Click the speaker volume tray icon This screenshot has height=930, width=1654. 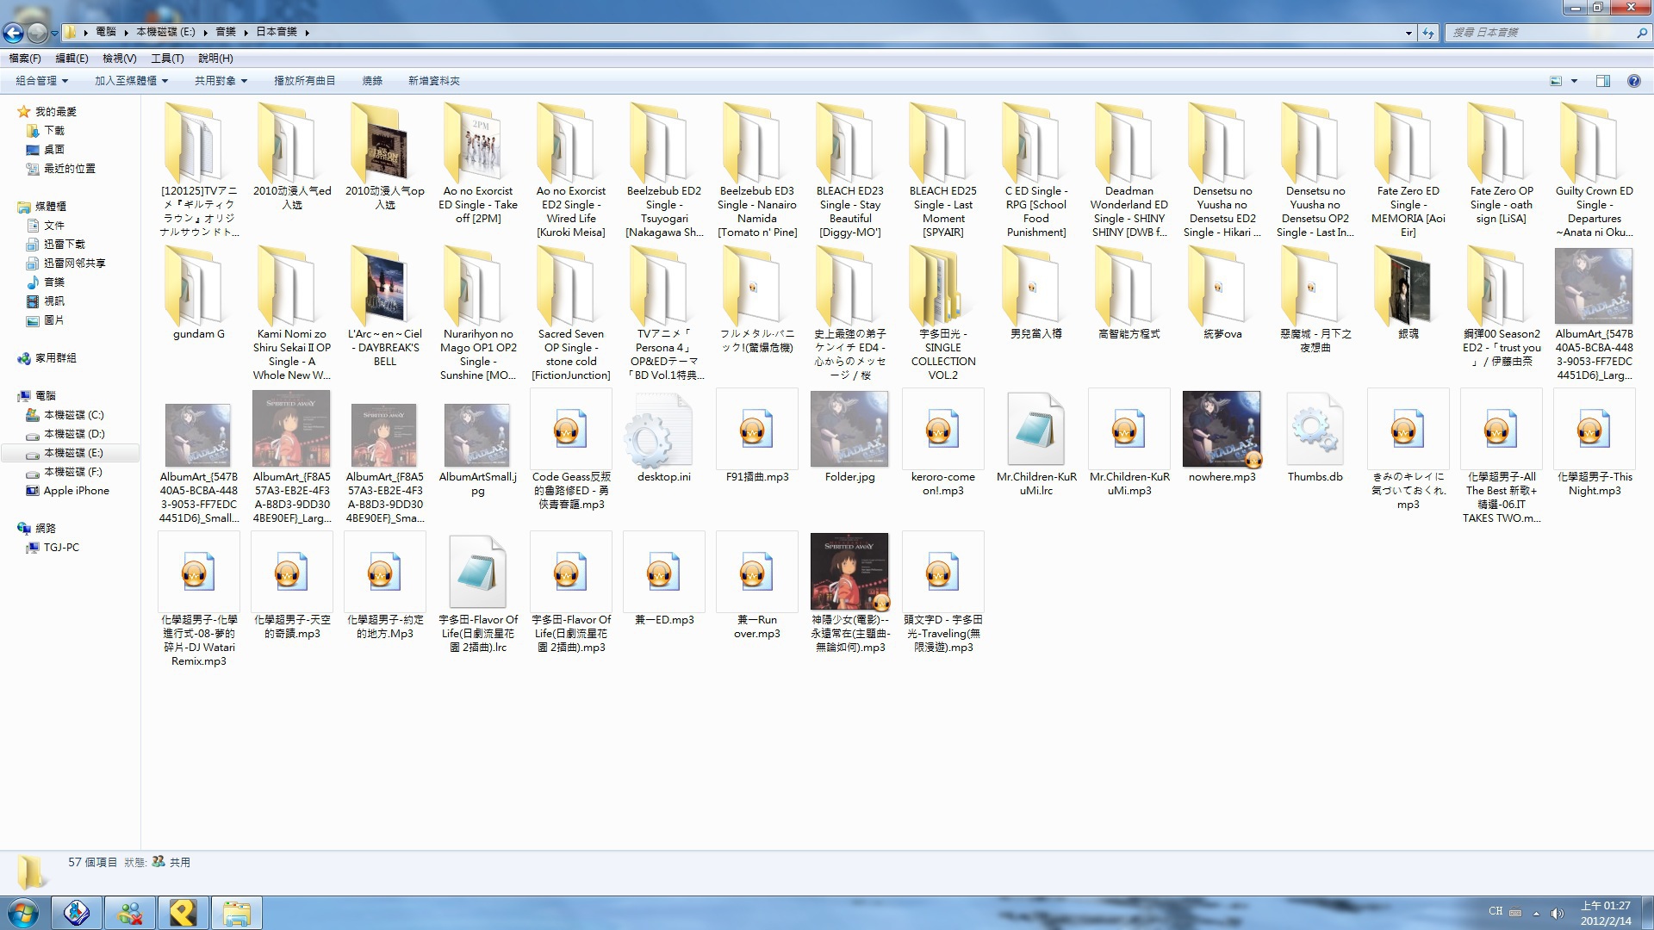tap(1557, 913)
